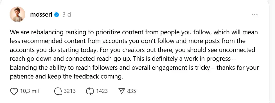Click the blue verified badge next to mosseri
The width and height of the screenshot is (275, 103).
click(57, 15)
